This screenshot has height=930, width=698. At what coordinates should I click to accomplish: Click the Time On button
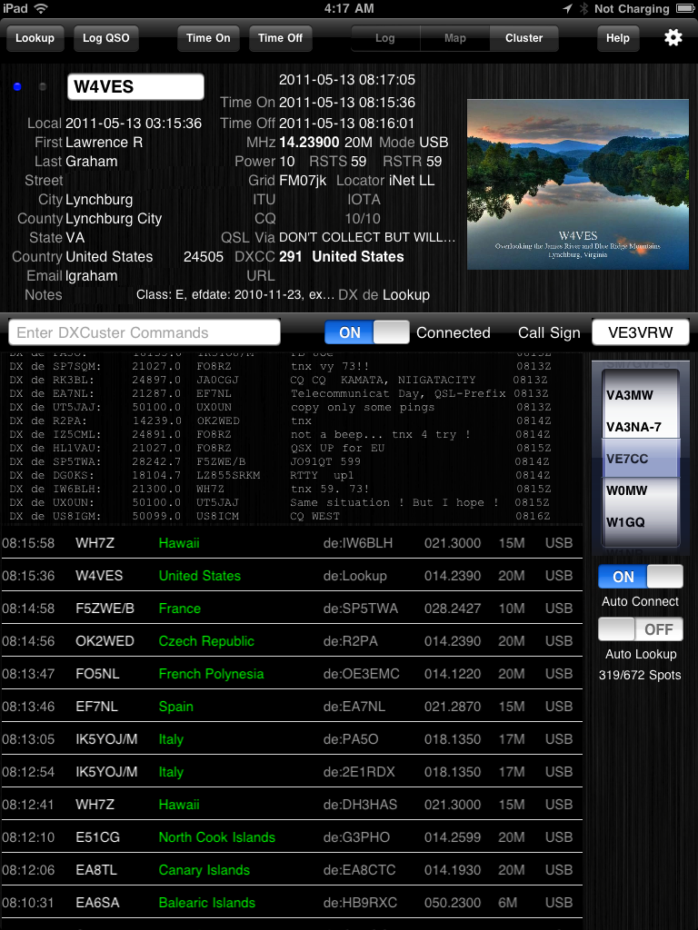pos(208,38)
